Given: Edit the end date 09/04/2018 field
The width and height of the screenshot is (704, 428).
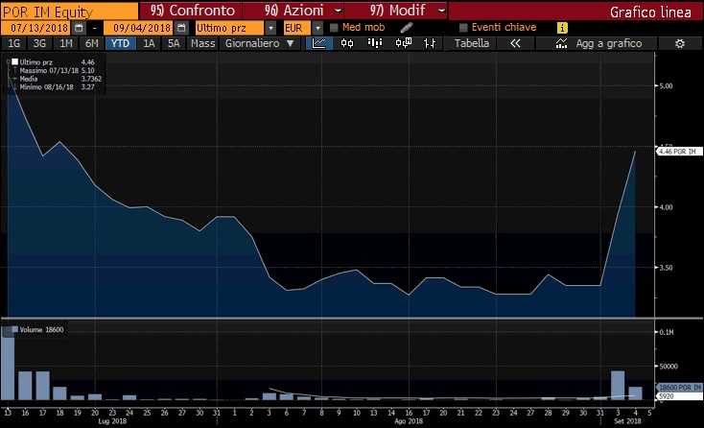Looking at the screenshot, I should (x=138, y=28).
